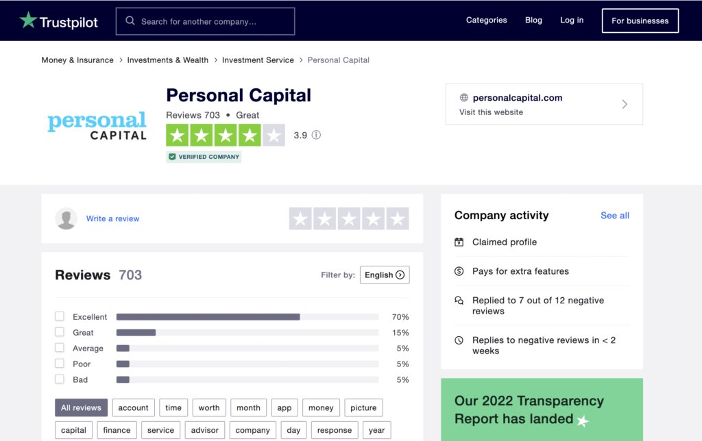Filter reviews by the day tag
This screenshot has width=702, height=441.
tap(293, 430)
